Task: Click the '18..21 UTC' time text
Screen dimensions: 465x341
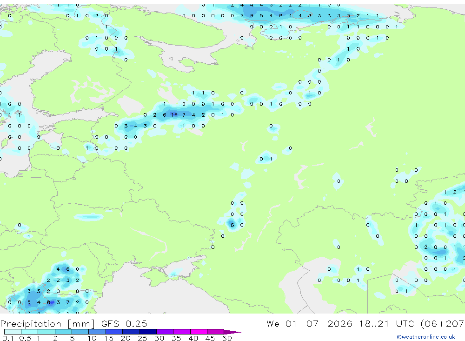Action: 387,323
